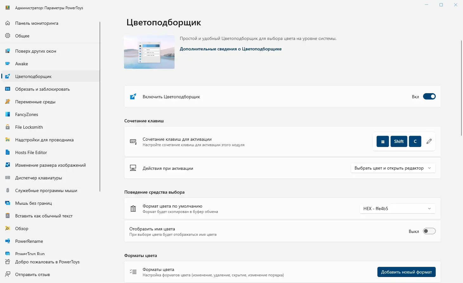463x283 pixels.
Task: Click the Мышь без границ icon
Action: point(8,203)
